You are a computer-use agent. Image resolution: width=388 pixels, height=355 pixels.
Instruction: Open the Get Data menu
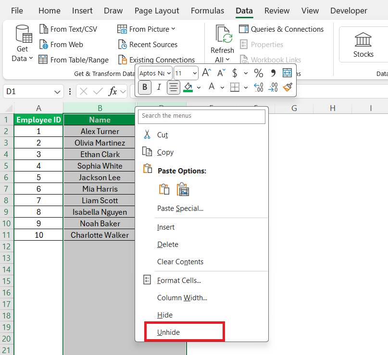[22, 44]
